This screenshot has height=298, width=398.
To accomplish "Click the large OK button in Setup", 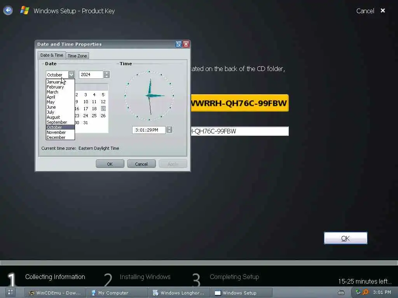I will click(x=346, y=238).
